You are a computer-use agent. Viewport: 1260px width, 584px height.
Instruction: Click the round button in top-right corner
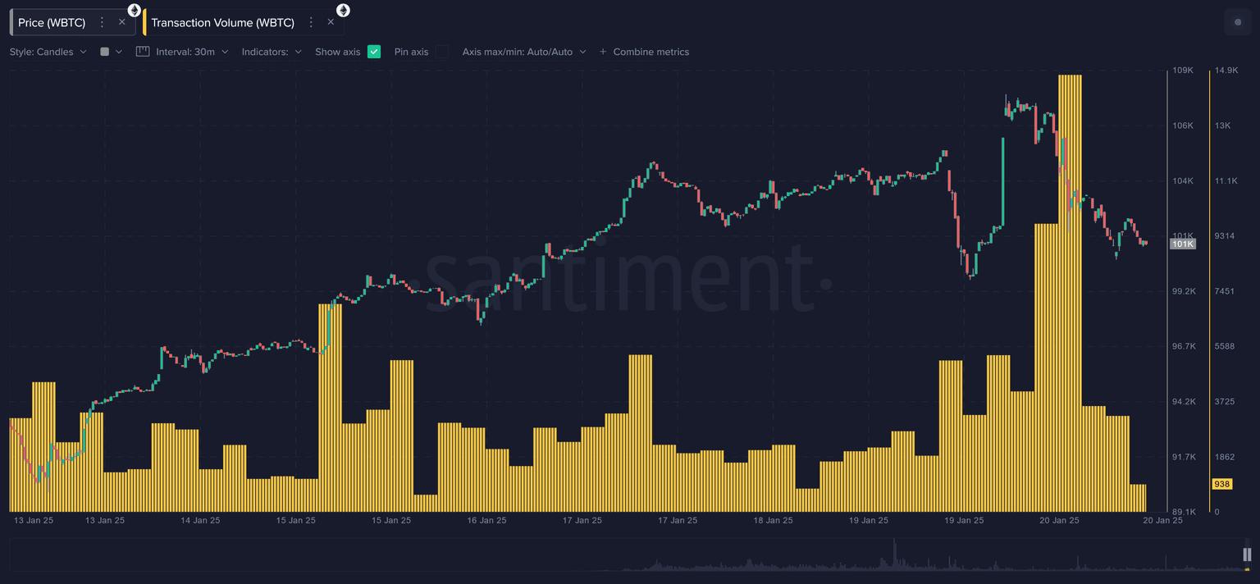pyautogui.click(x=1237, y=22)
